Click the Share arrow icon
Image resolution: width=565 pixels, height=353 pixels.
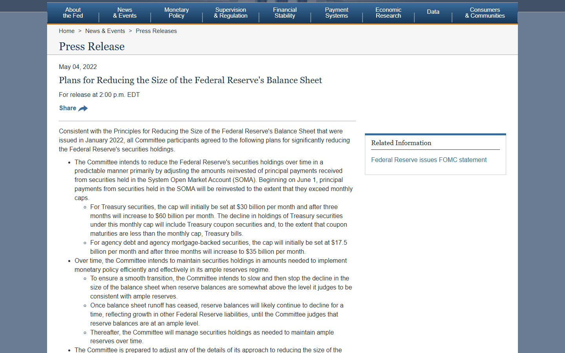coord(83,108)
